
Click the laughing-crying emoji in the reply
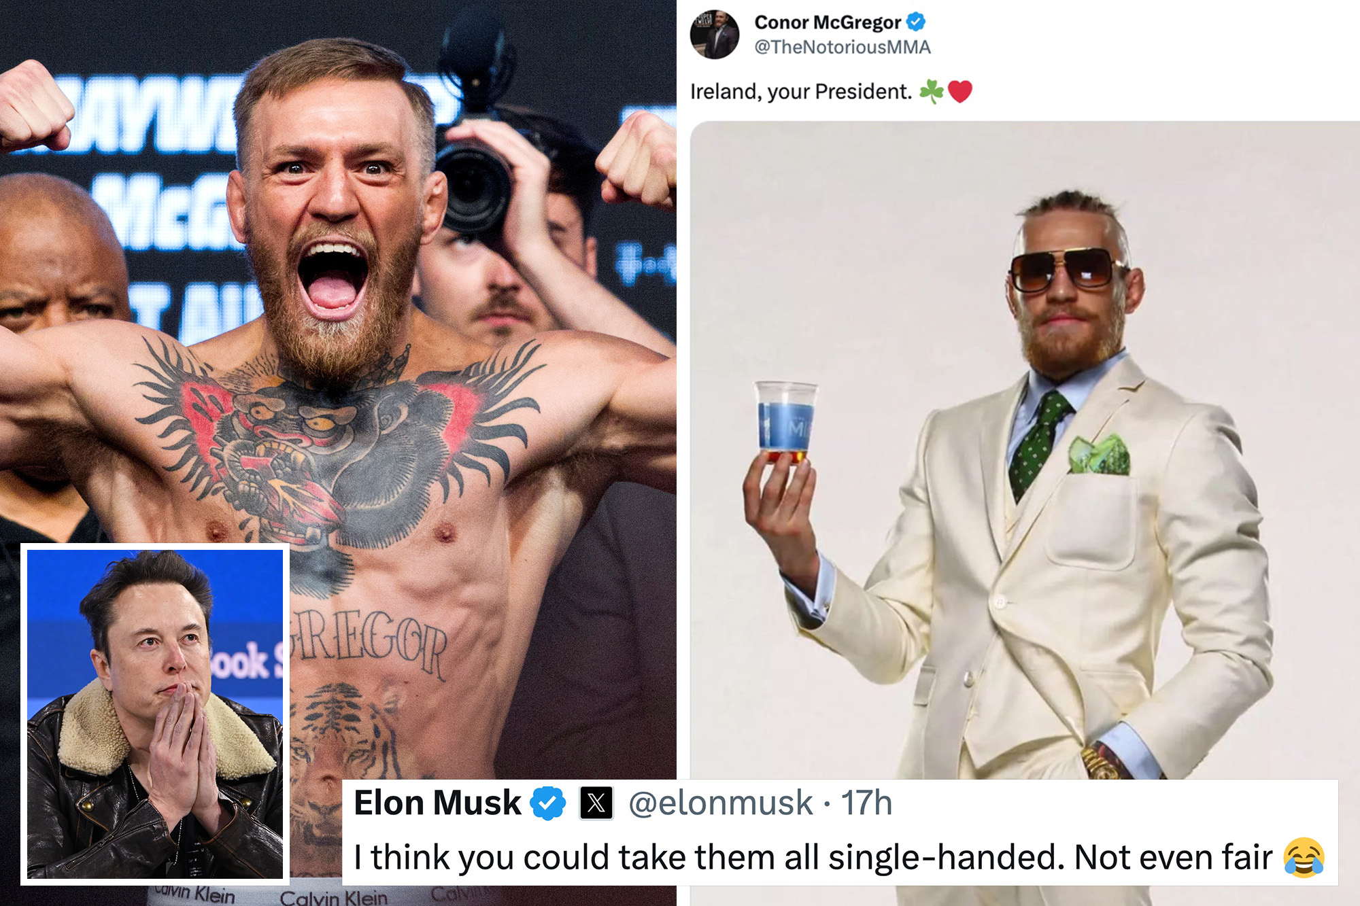click(1304, 857)
